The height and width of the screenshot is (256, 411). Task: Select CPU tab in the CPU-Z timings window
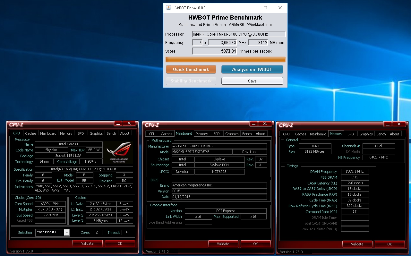(x=287, y=134)
